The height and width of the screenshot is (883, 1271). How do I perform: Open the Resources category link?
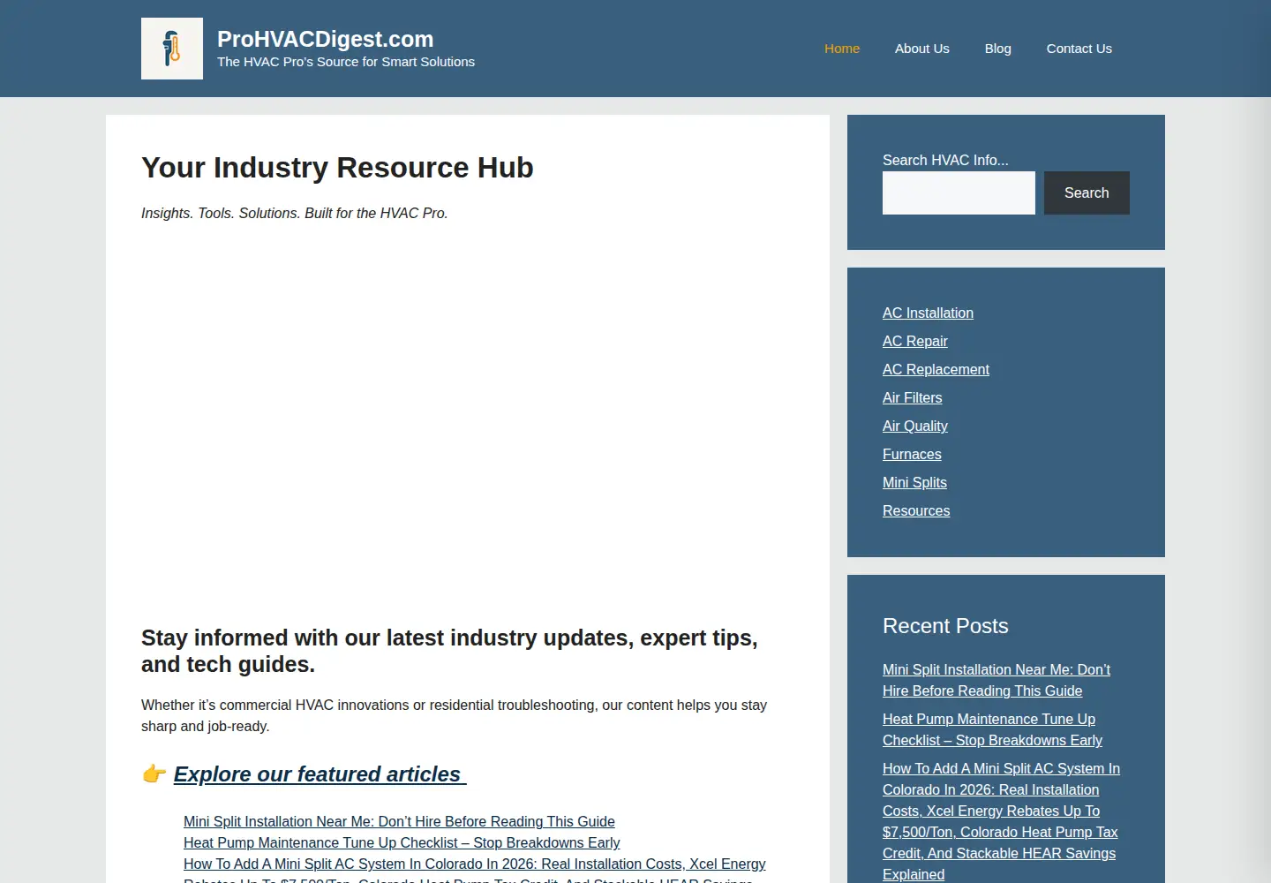[x=916, y=510]
